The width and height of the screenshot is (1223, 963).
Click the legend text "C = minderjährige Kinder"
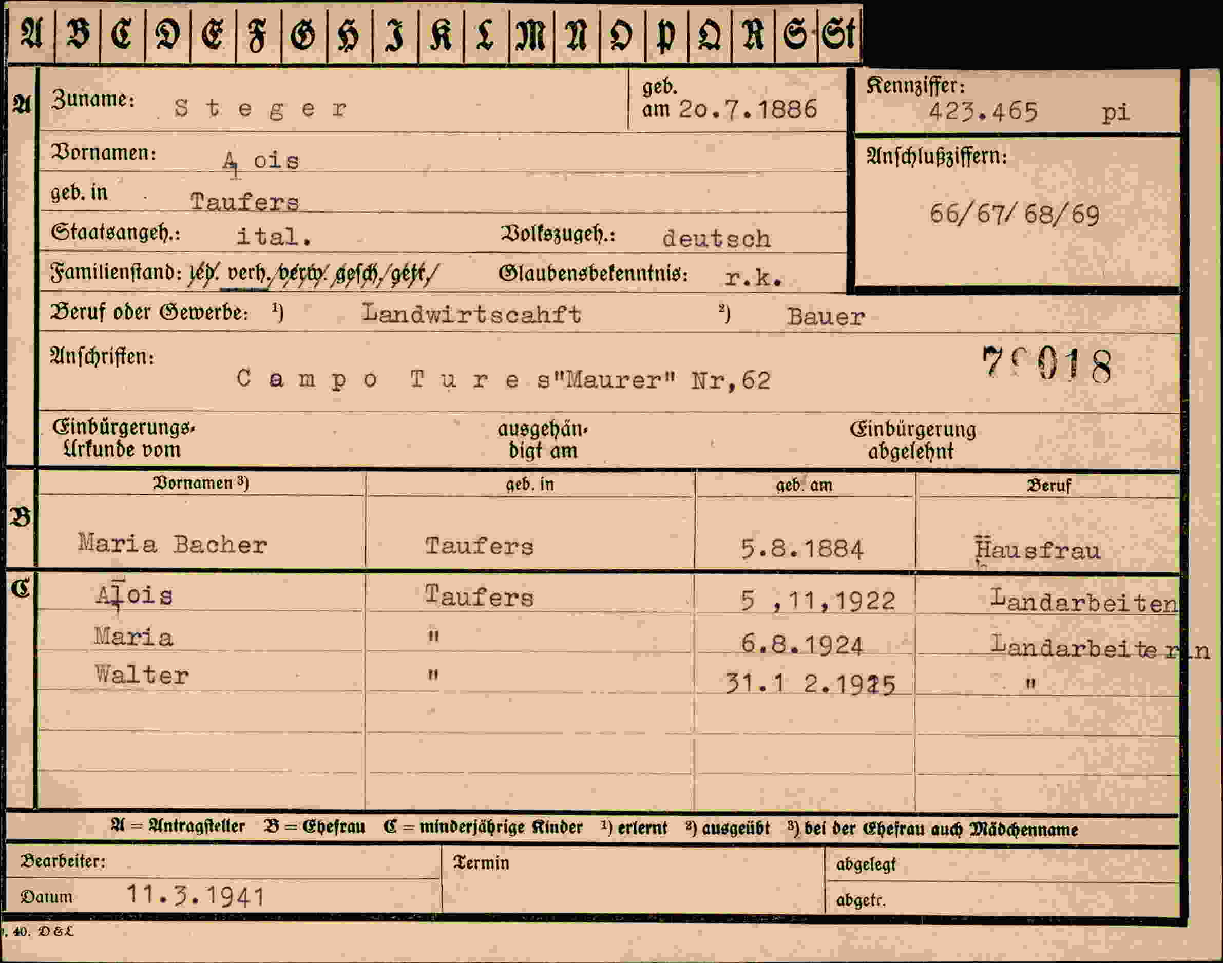pos(483,827)
